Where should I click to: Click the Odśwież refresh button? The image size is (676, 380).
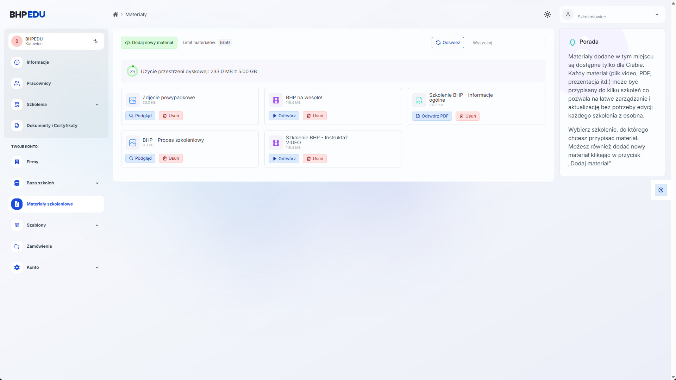point(447,43)
